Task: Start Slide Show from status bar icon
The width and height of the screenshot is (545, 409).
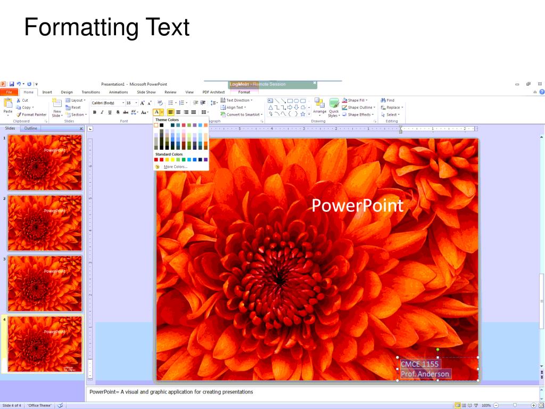Action: pos(476,405)
